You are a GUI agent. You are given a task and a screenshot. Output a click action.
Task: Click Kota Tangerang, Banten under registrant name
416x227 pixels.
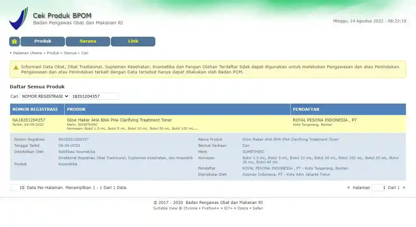[312, 125]
